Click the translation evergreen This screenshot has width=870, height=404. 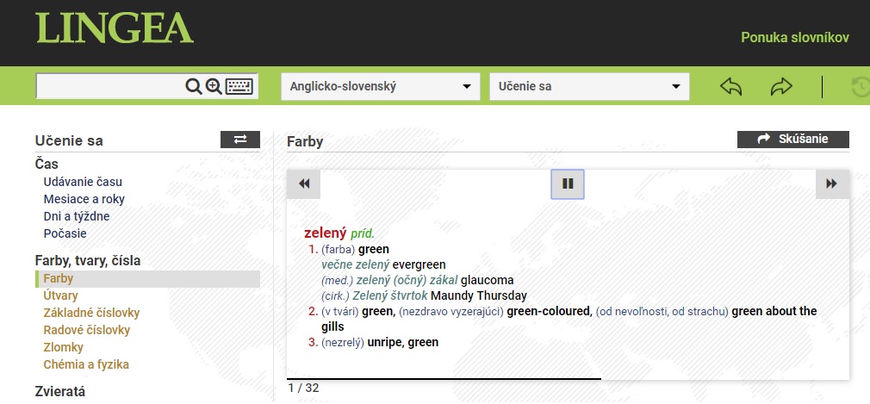419,264
